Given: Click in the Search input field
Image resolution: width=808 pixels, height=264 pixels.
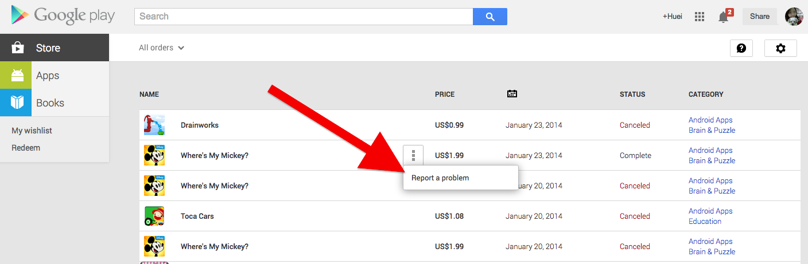Looking at the screenshot, I should (304, 17).
